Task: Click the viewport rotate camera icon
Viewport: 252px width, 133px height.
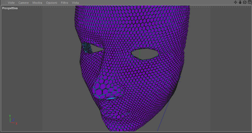Action: click(x=245, y=2)
